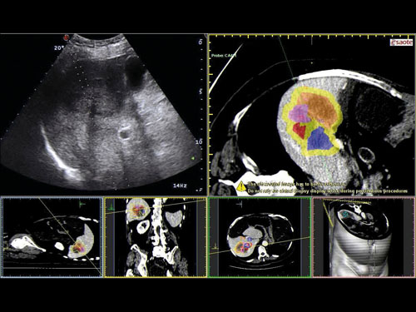Click the red probe orientation marker dot
The image size is (416, 312).
pyautogui.click(x=66, y=37)
